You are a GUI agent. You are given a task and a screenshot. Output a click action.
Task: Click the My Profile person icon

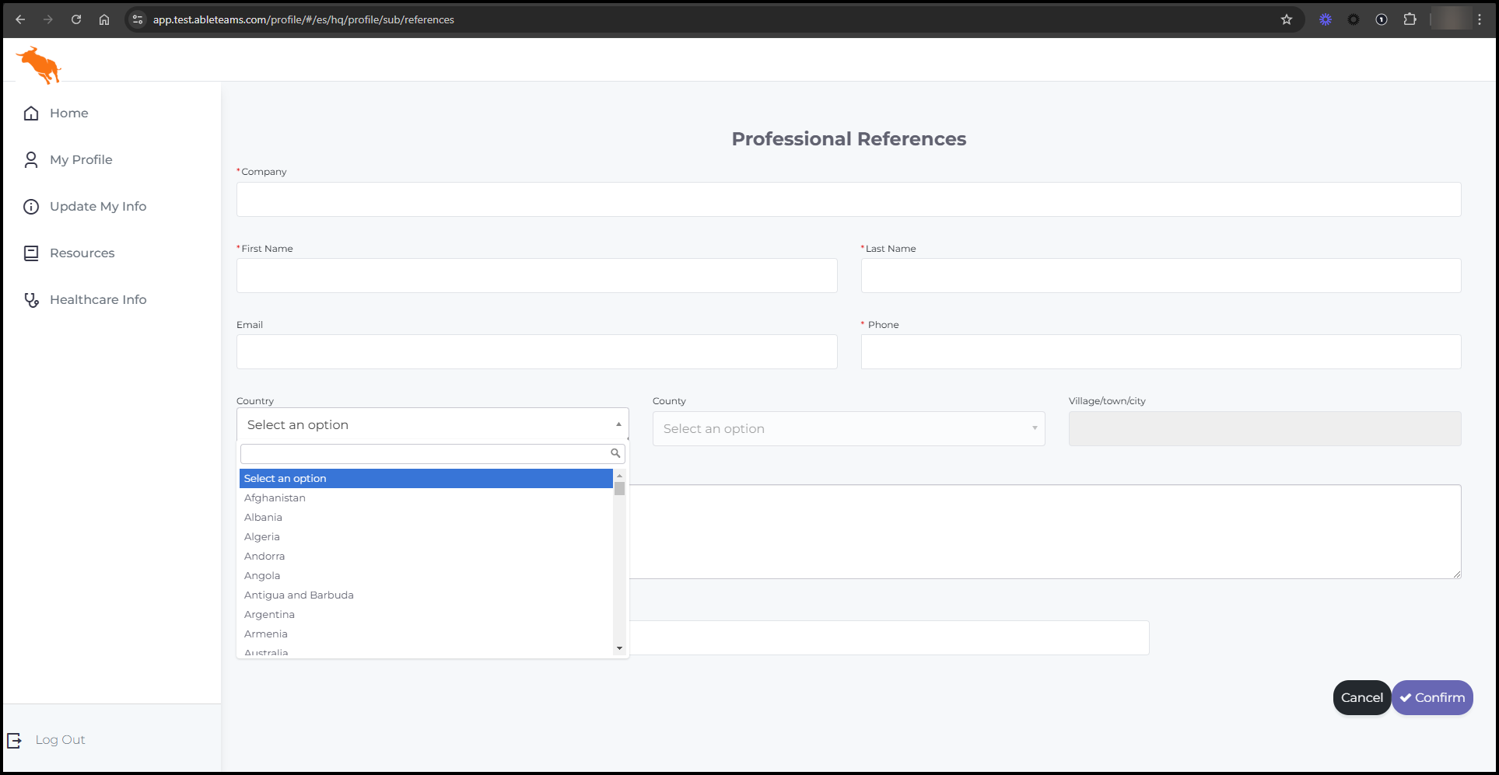(x=31, y=160)
